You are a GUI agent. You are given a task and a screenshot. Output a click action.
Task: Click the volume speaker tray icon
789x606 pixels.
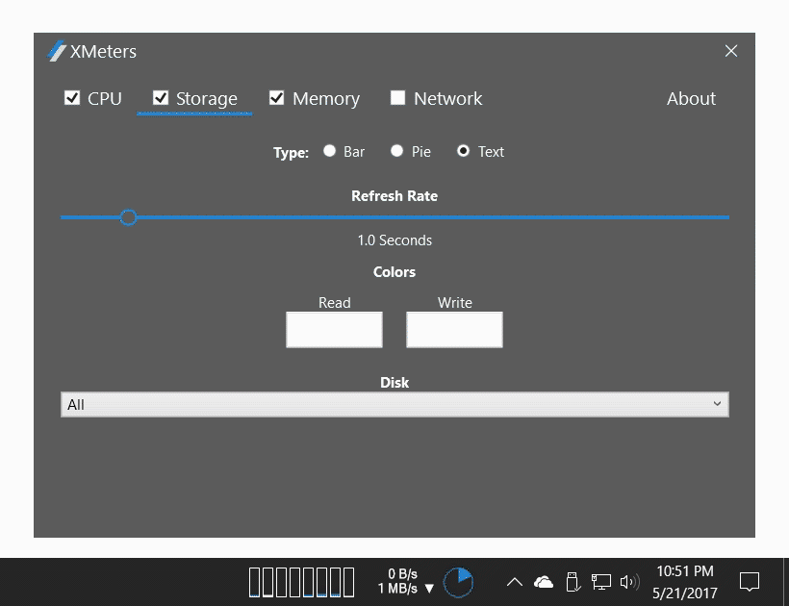630,582
